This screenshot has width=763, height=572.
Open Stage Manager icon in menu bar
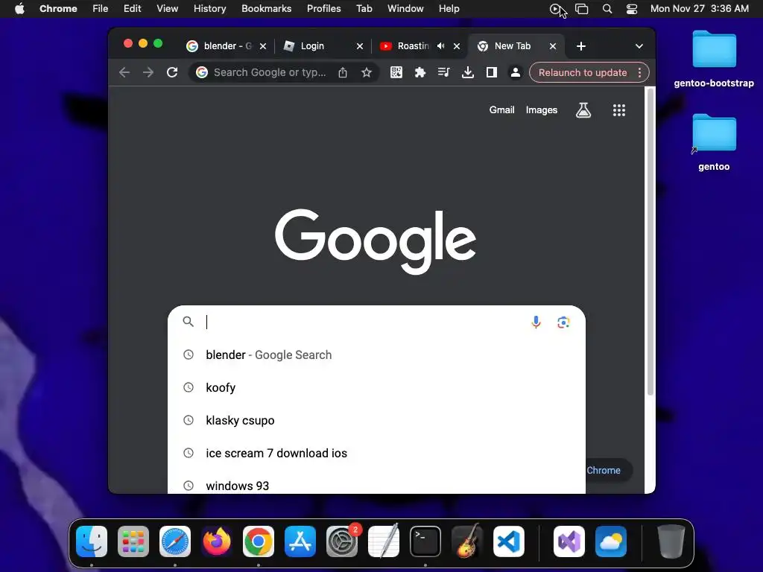coord(581,9)
